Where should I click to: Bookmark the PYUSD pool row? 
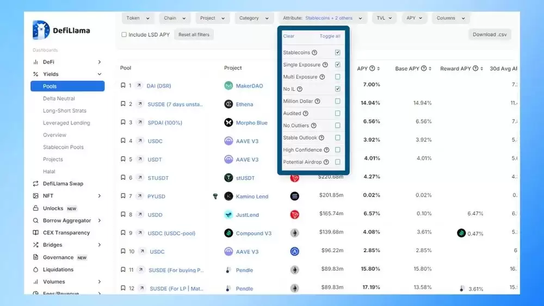[123, 196]
